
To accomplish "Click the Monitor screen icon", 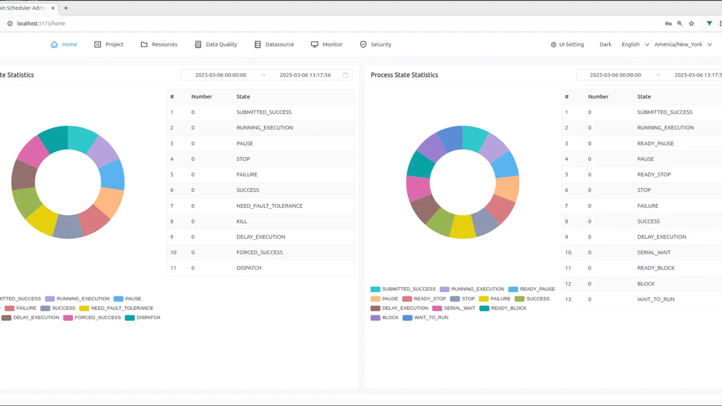I will (315, 44).
